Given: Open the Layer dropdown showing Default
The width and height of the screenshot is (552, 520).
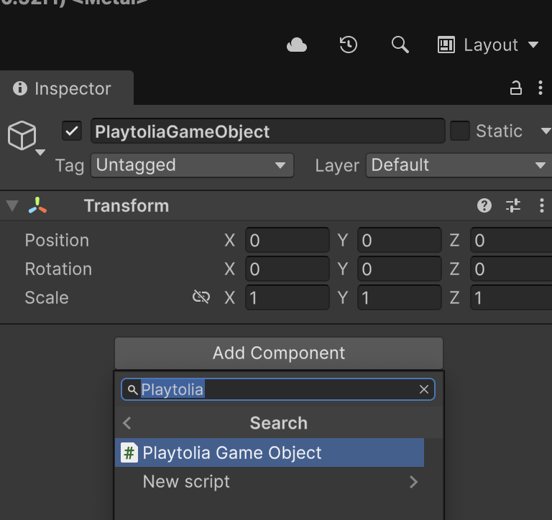Looking at the screenshot, I should click(459, 165).
